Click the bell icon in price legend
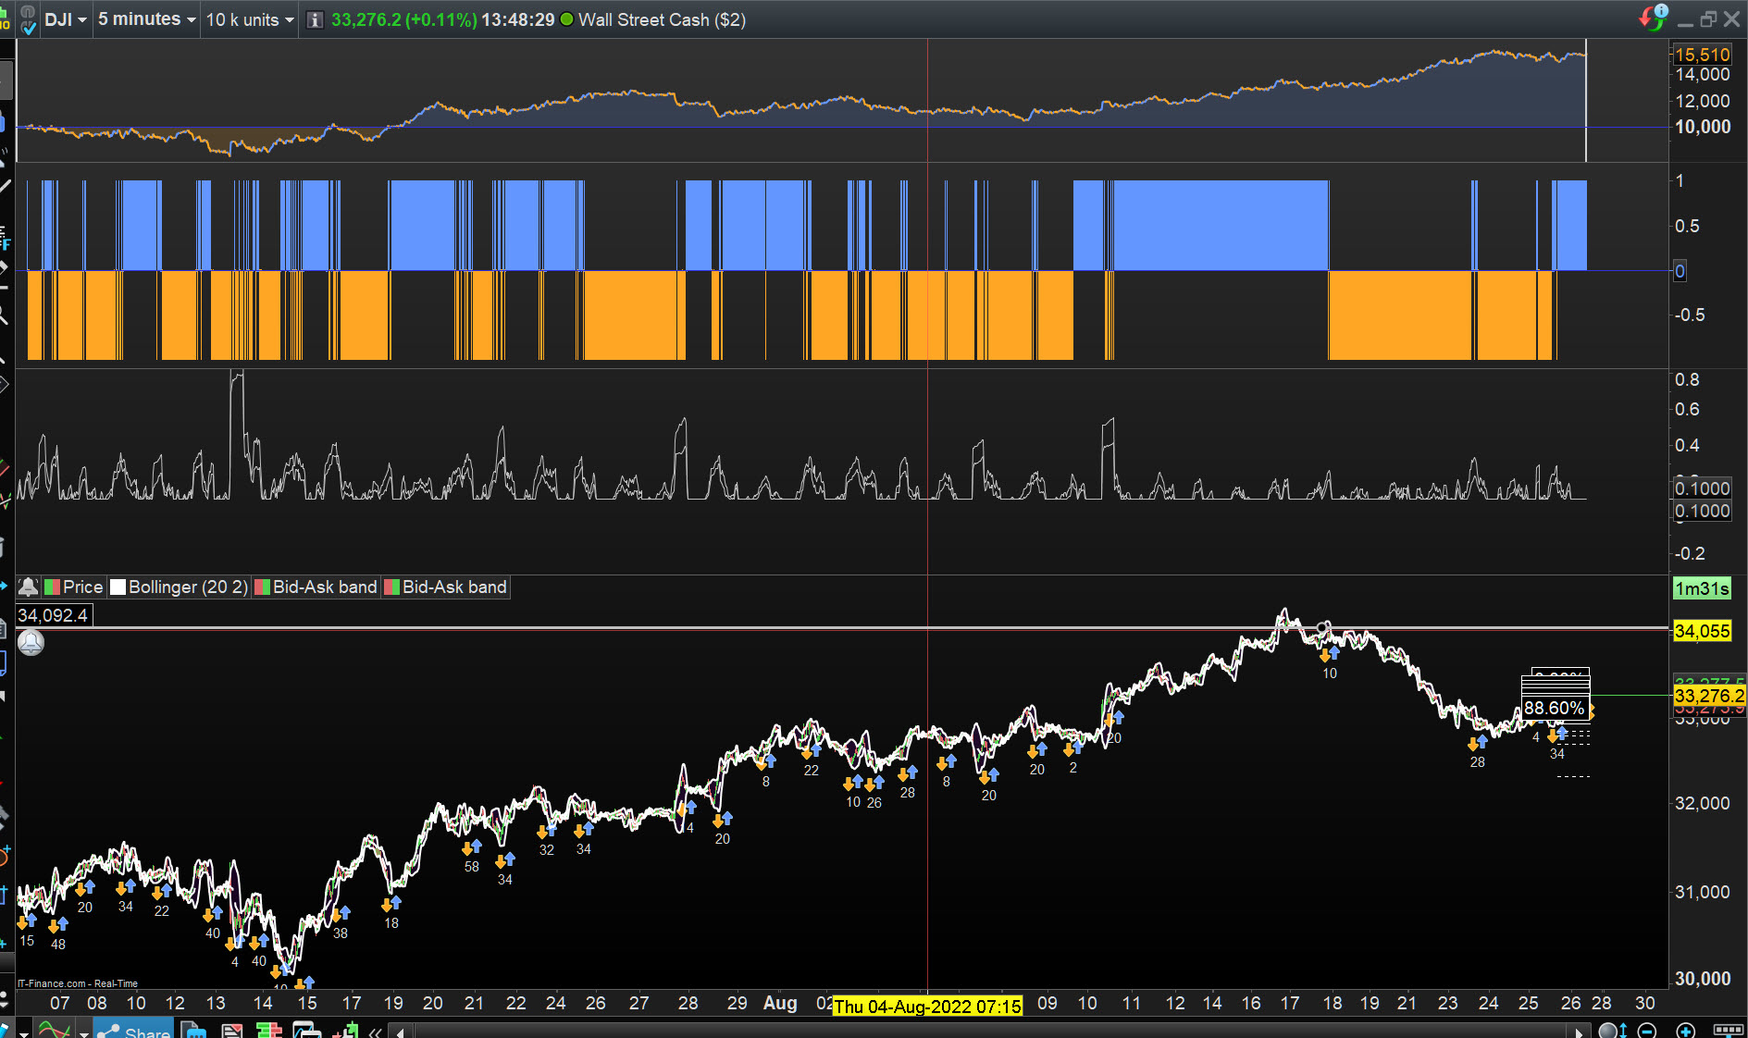The width and height of the screenshot is (1748, 1038). [x=29, y=587]
